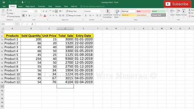Activate the Format Painter brush
Viewport: 194px width, 109px height.
click(13, 16)
